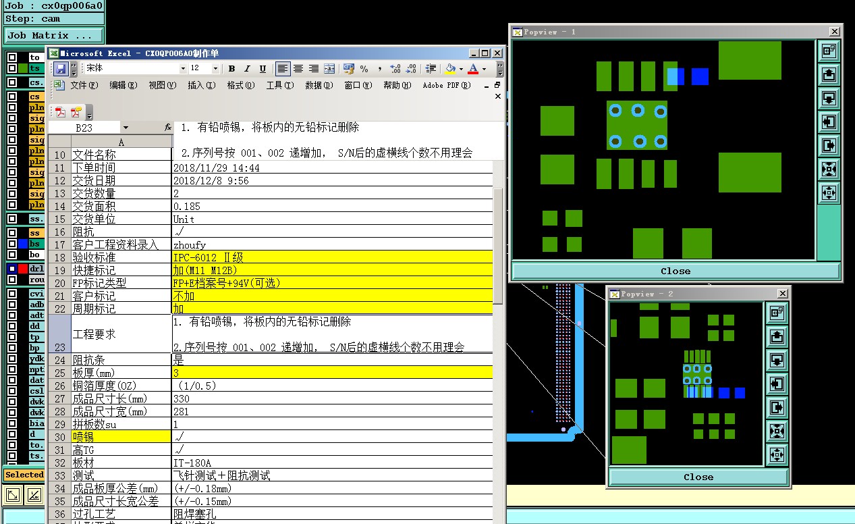Toggle Bold formatting in Excel
Viewport: 855px width, 524px height.
[231, 69]
